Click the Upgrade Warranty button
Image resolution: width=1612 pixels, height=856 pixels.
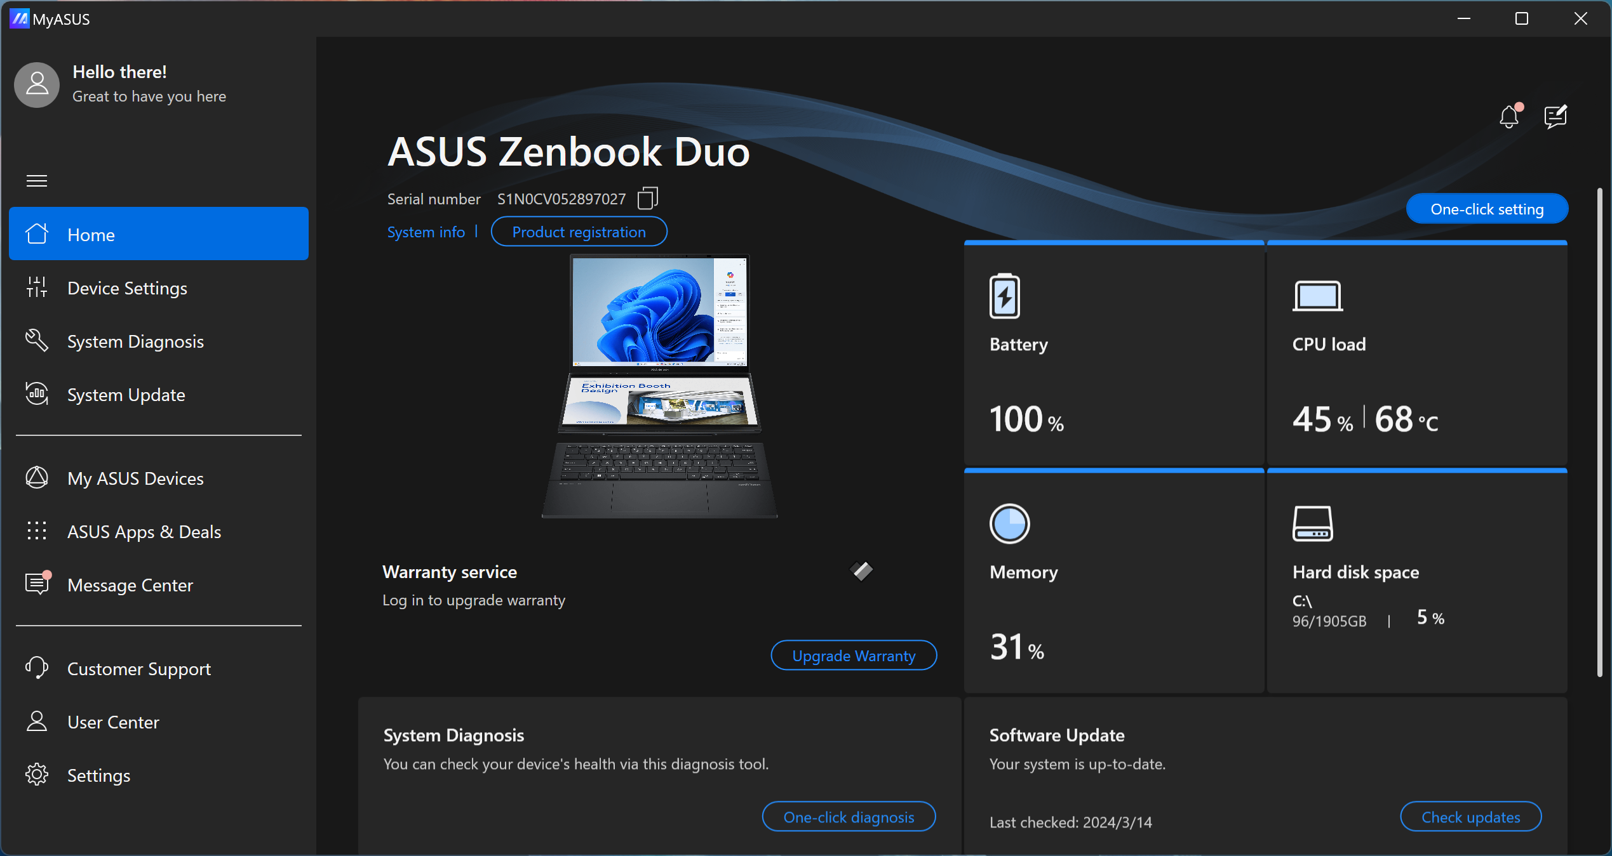coord(854,655)
